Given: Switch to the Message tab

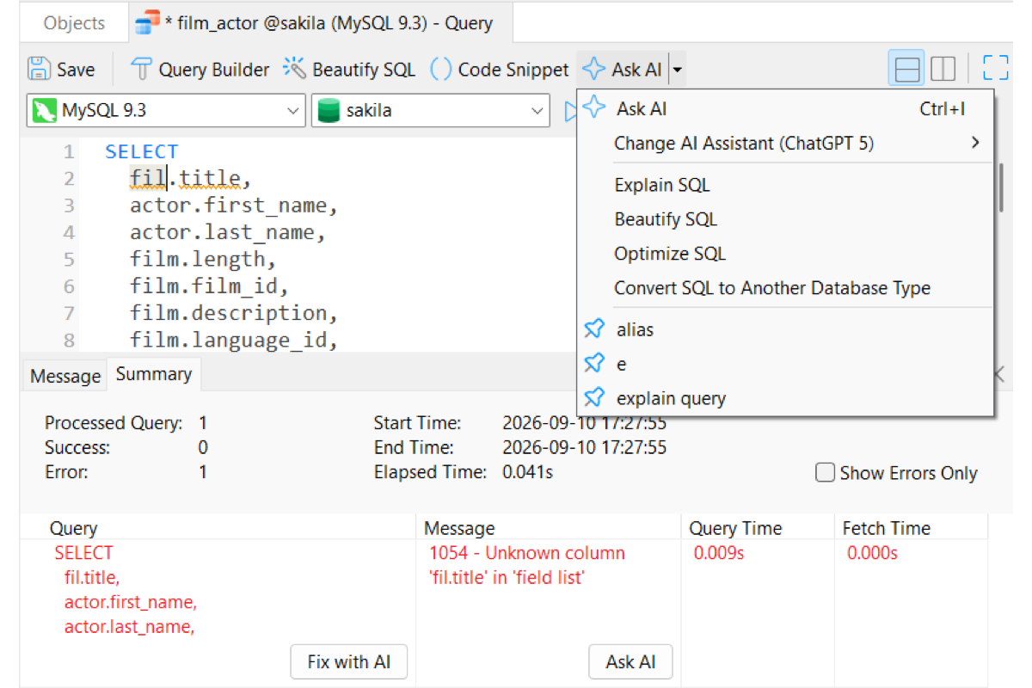Looking at the screenshot, I should tap(65, 377).
